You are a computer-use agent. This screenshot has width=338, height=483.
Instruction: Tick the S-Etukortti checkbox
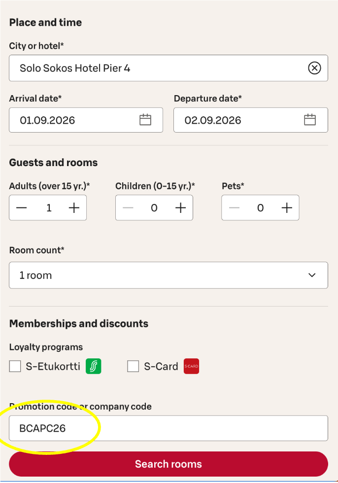[x=15, y=366]
